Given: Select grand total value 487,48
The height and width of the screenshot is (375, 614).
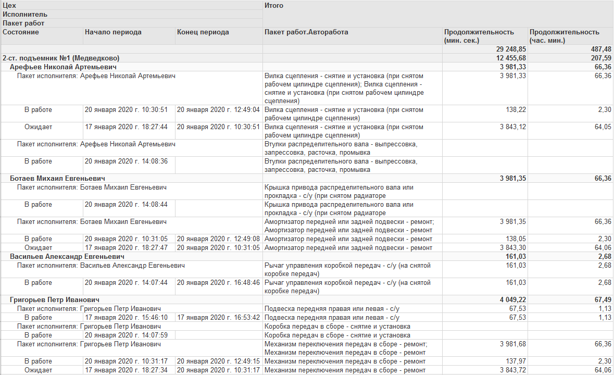Looking at the screenshot, I should [x=601, y=49].
